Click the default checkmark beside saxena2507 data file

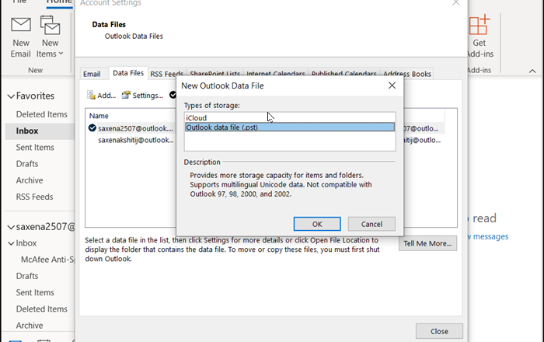coord(92,127)
